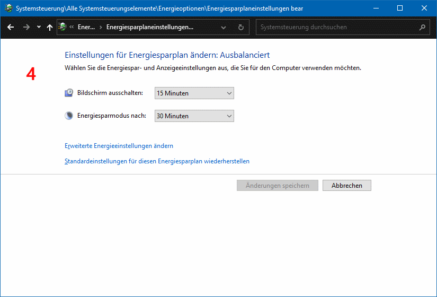The height and width of the screenshot is (297, 437).
Task: Click the power options icon in address bar
Action: (63, 27)
